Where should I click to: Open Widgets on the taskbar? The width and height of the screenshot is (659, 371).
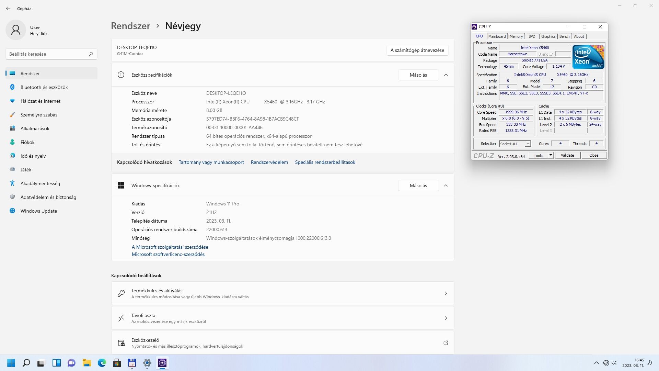[57, 363]
